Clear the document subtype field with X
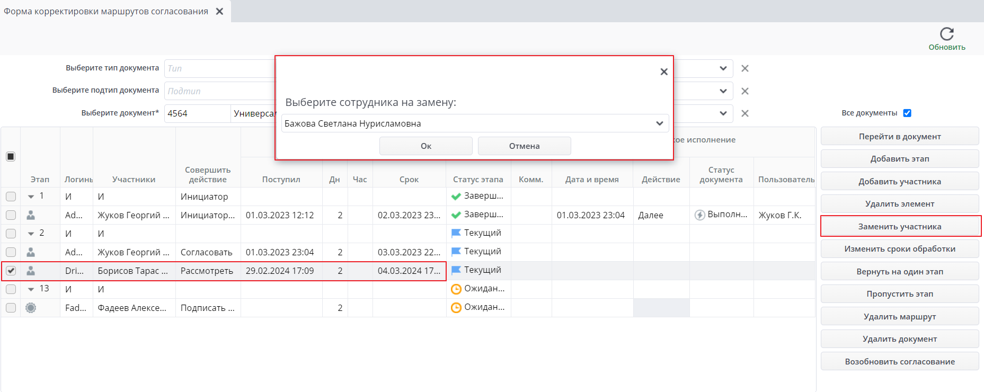Image resolution: width=984 pixels, height=392 pixels. 744,91
